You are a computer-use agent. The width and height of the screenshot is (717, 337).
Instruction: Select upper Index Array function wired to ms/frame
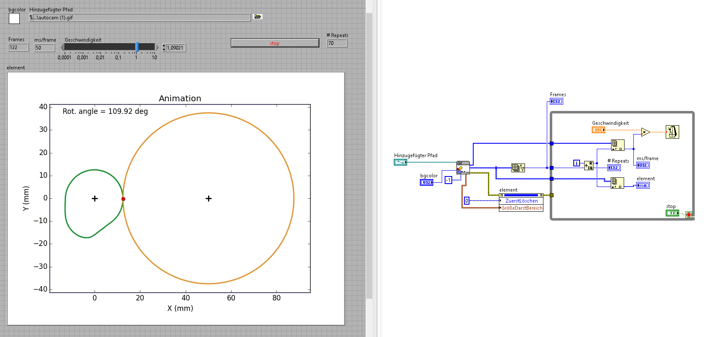point(617,145)
